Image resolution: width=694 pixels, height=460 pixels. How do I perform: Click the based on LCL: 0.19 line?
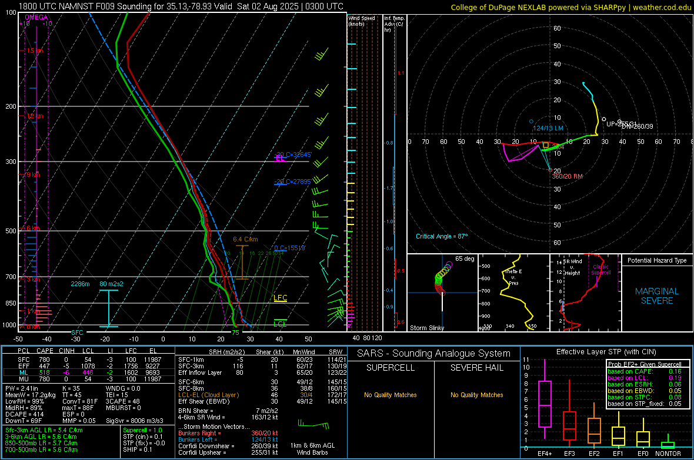tap(645, 378)
